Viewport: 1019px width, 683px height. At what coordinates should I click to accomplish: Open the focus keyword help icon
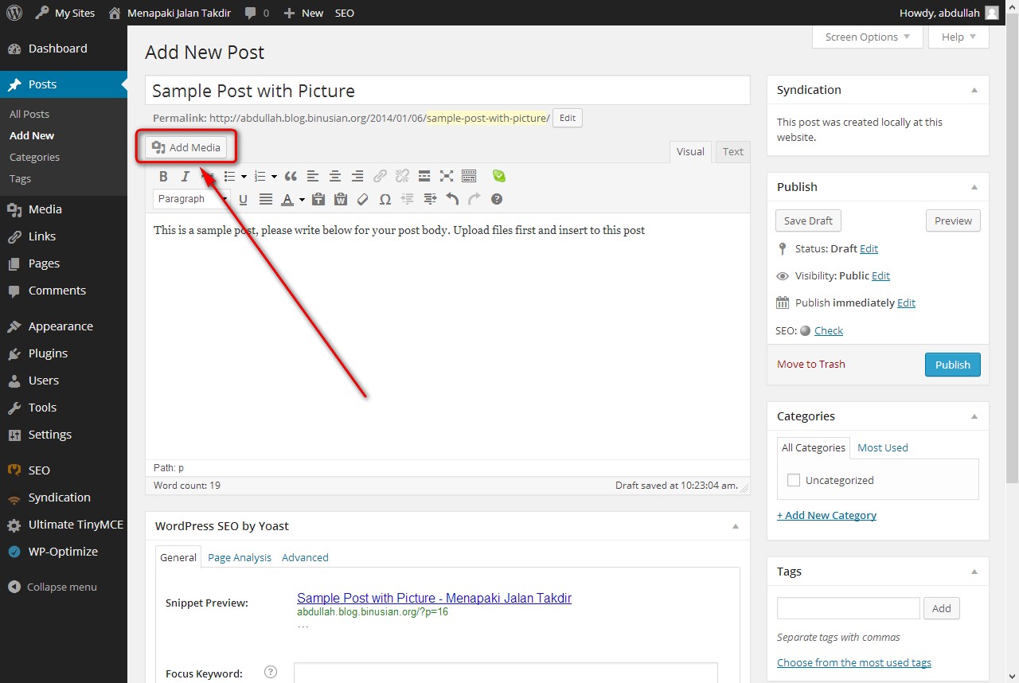[x=271, y=672]
